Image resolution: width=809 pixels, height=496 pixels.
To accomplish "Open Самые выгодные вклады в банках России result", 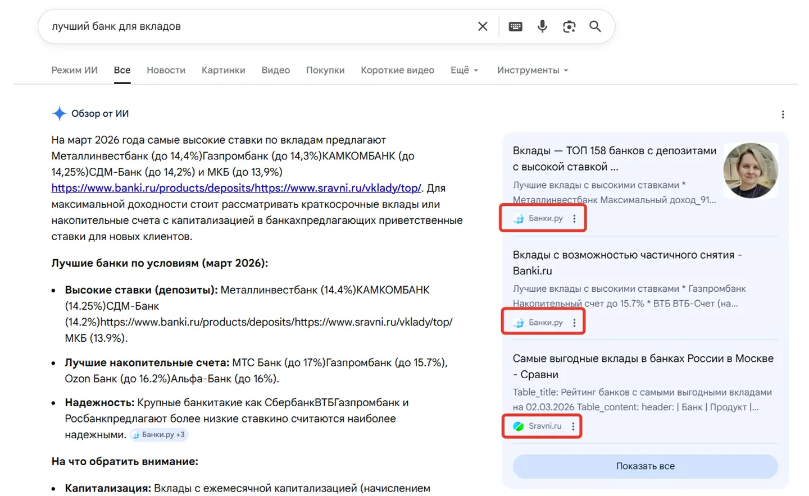I will (643, 366).
